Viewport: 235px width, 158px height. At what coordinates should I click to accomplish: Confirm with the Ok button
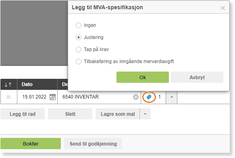pyautogui.click(x=143, y=77)
